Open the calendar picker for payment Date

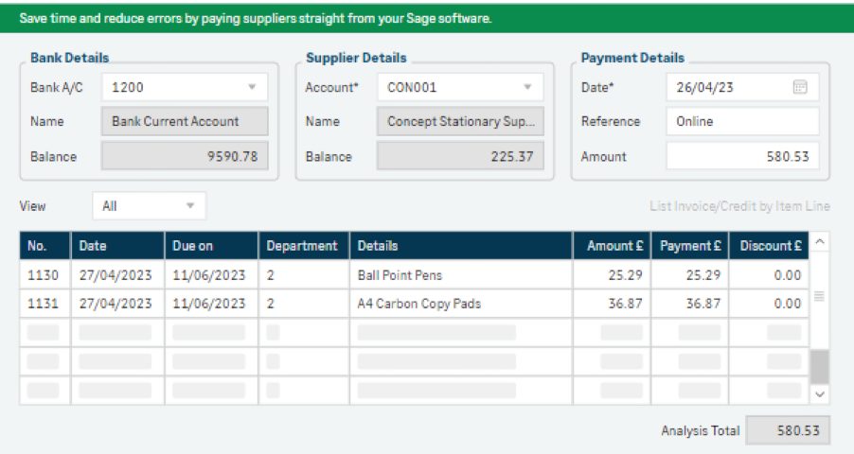click(x=799, y=87)
